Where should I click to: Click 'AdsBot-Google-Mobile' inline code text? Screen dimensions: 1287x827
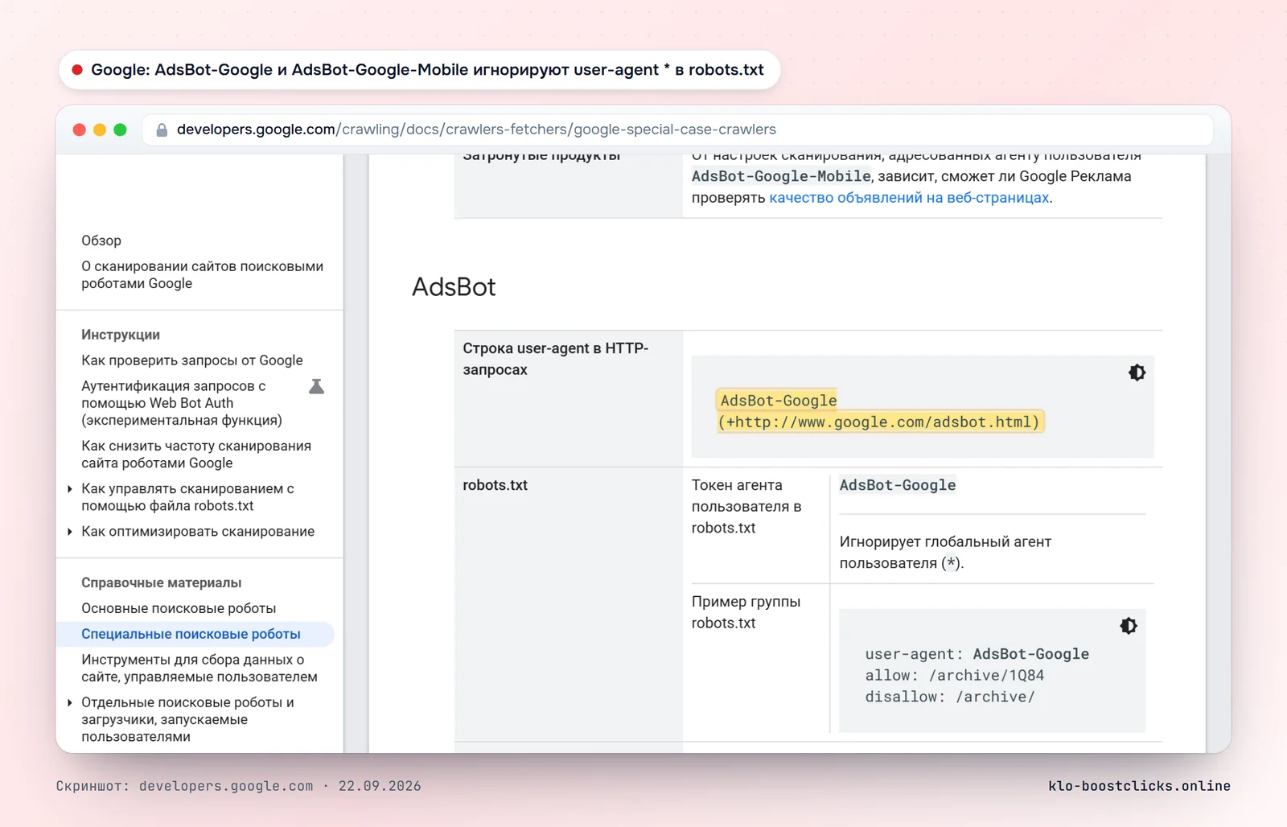pos(781,176)
